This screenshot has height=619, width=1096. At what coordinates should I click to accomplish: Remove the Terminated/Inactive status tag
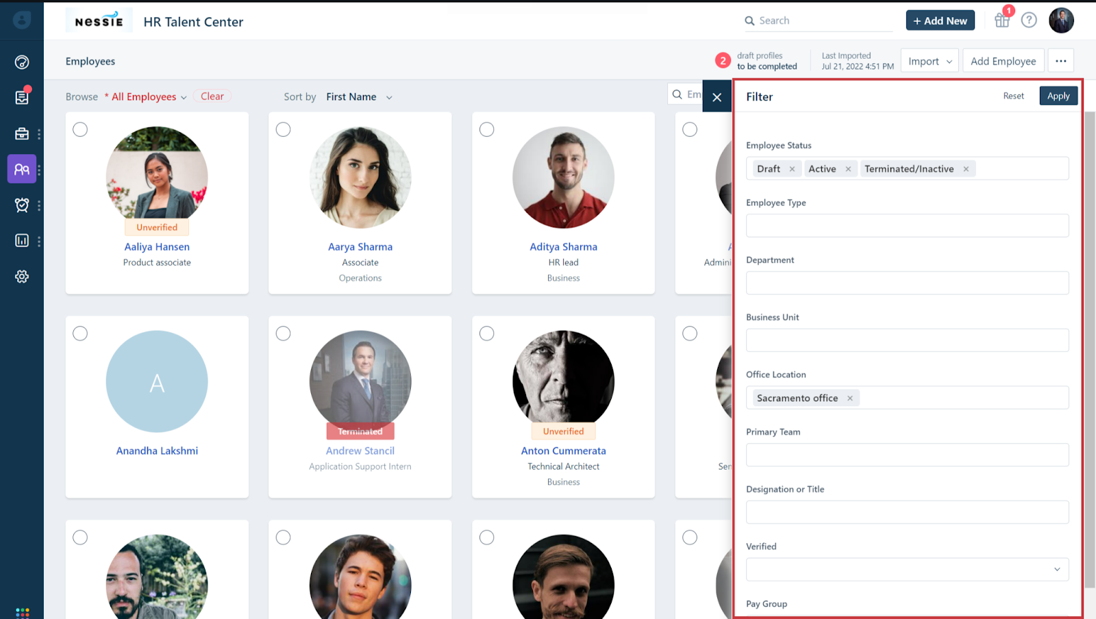966,169
